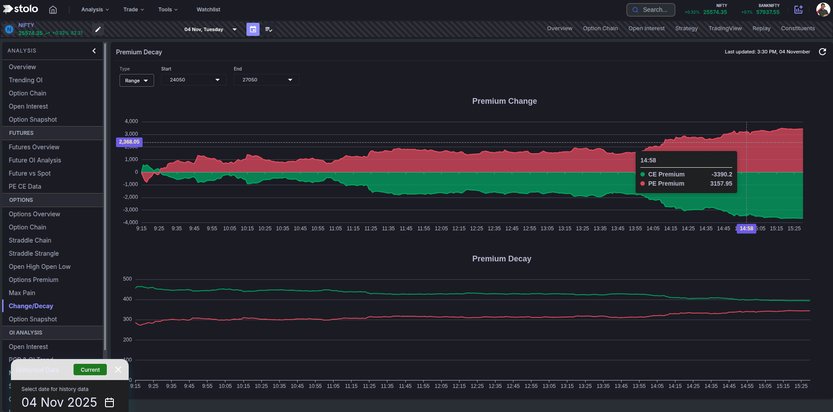The image size is (833, 412).
Task: Click the 2,368.05 price axis marker
Action: [129, 142]
